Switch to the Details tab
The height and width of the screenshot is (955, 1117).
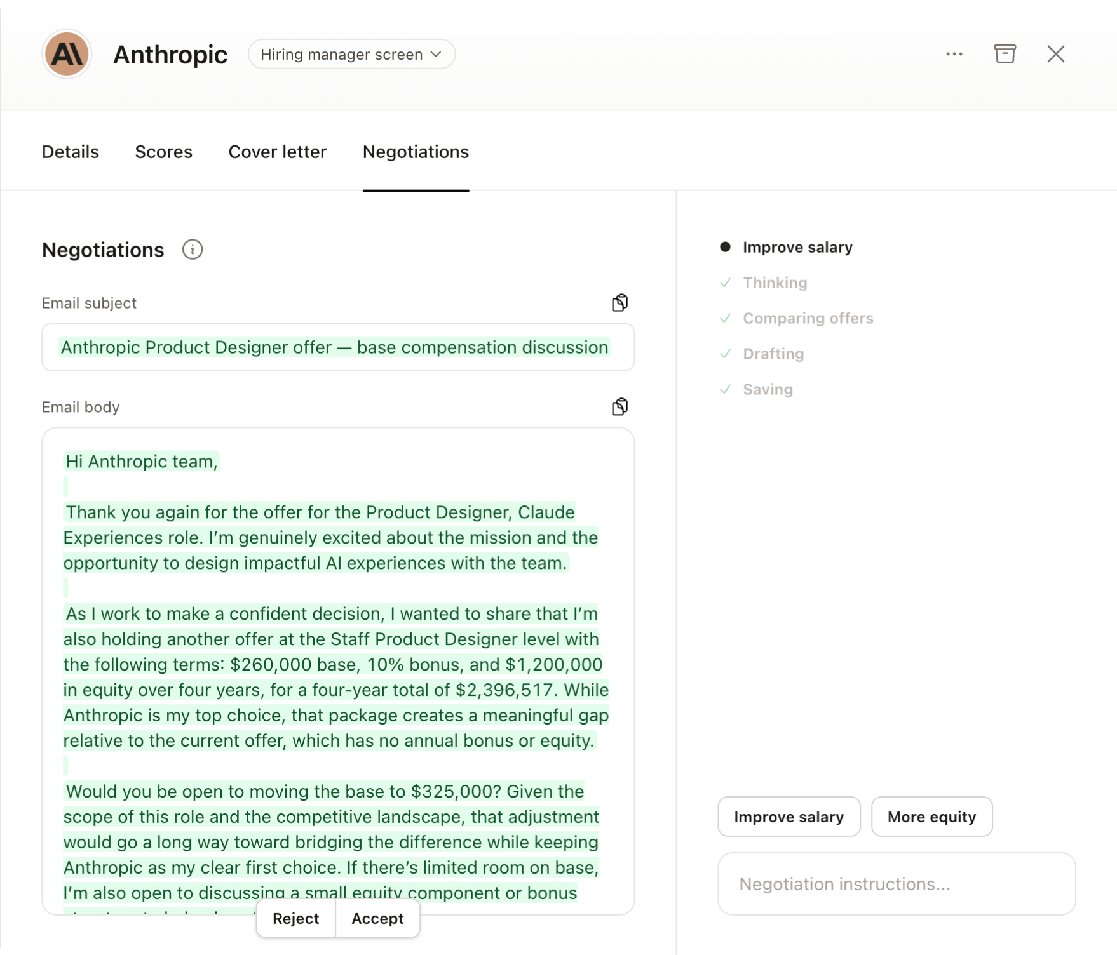[x=70, y=152]
